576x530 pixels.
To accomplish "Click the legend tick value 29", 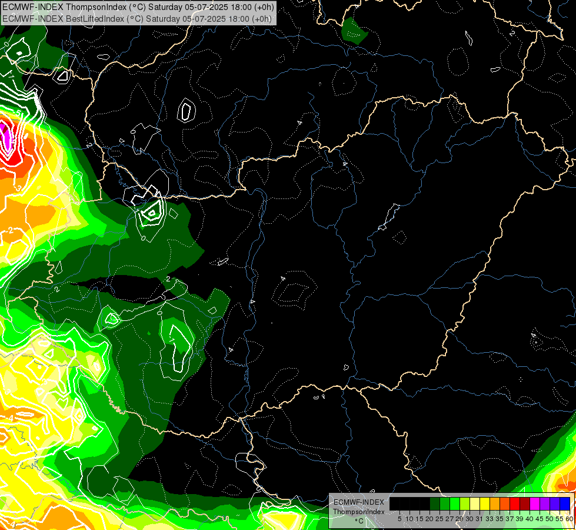I will pos(460,519).
